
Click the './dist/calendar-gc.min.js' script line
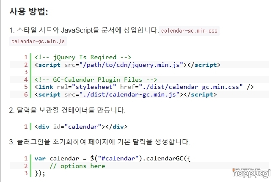(126, 95)
